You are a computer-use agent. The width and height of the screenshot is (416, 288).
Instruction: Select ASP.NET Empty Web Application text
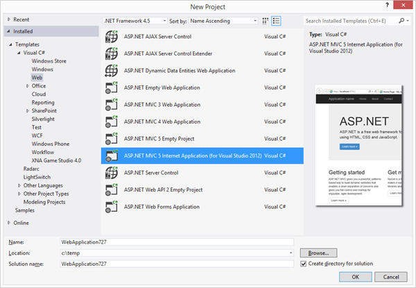[162, 87]
